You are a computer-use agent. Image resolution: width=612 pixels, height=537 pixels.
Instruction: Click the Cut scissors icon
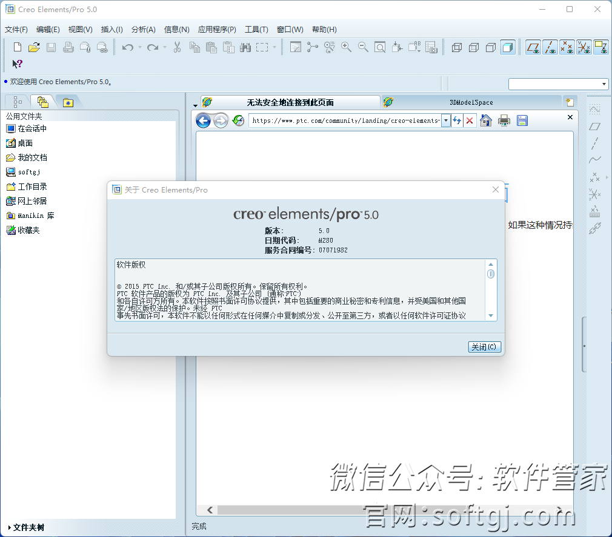177,47
